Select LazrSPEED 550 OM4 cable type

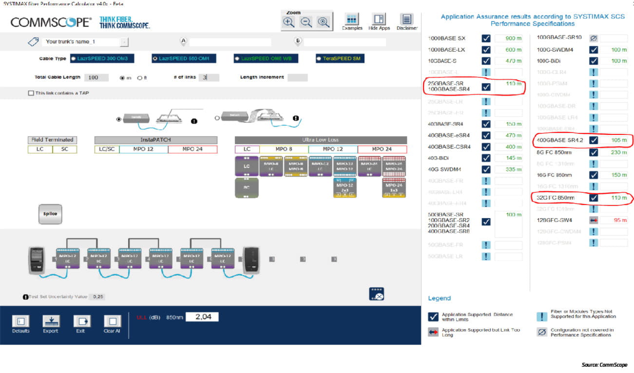[x=184, y=58]
